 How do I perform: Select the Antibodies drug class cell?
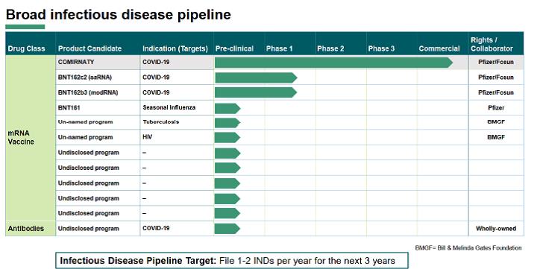point(31,229)
